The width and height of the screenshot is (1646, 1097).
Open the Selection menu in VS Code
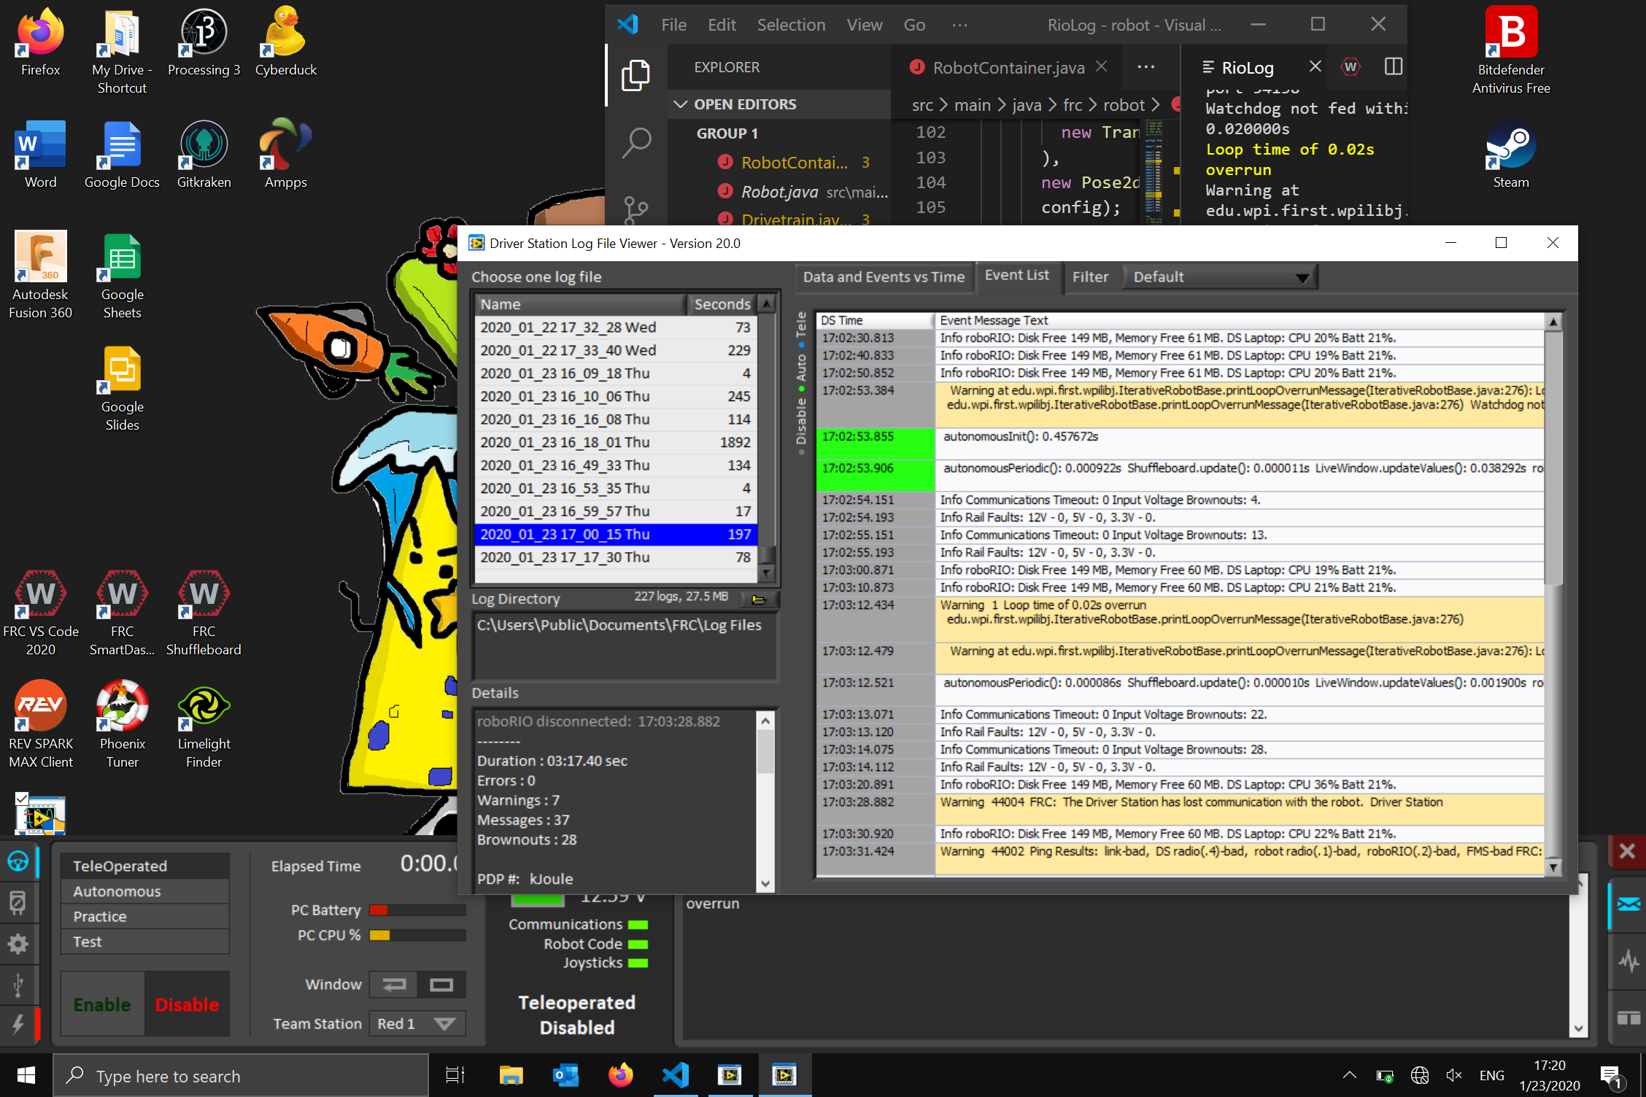point(791,25)
